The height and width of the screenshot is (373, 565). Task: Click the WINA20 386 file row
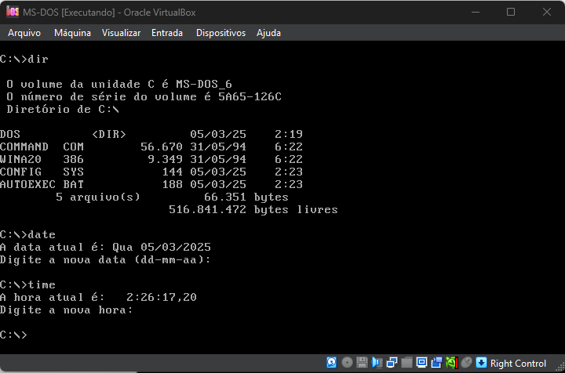tap(151, 159)
